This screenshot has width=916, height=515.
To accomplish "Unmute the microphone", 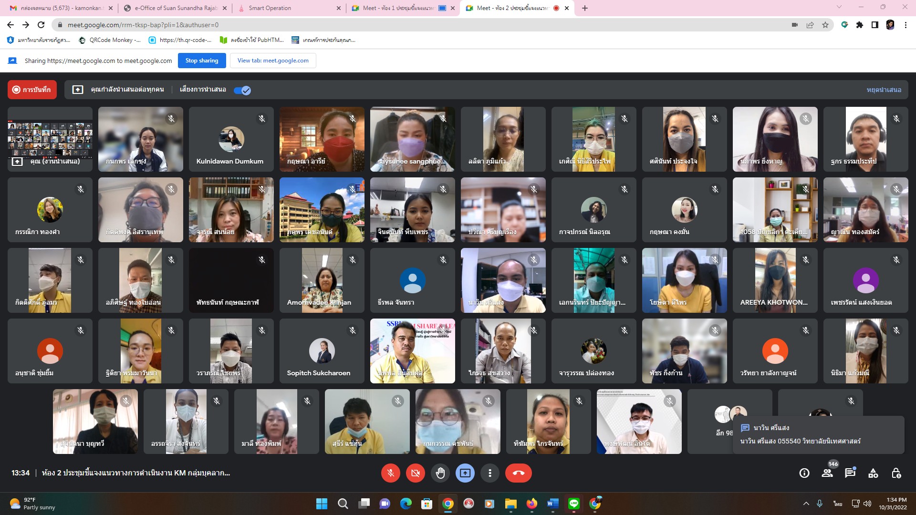I will pos(390,473).
